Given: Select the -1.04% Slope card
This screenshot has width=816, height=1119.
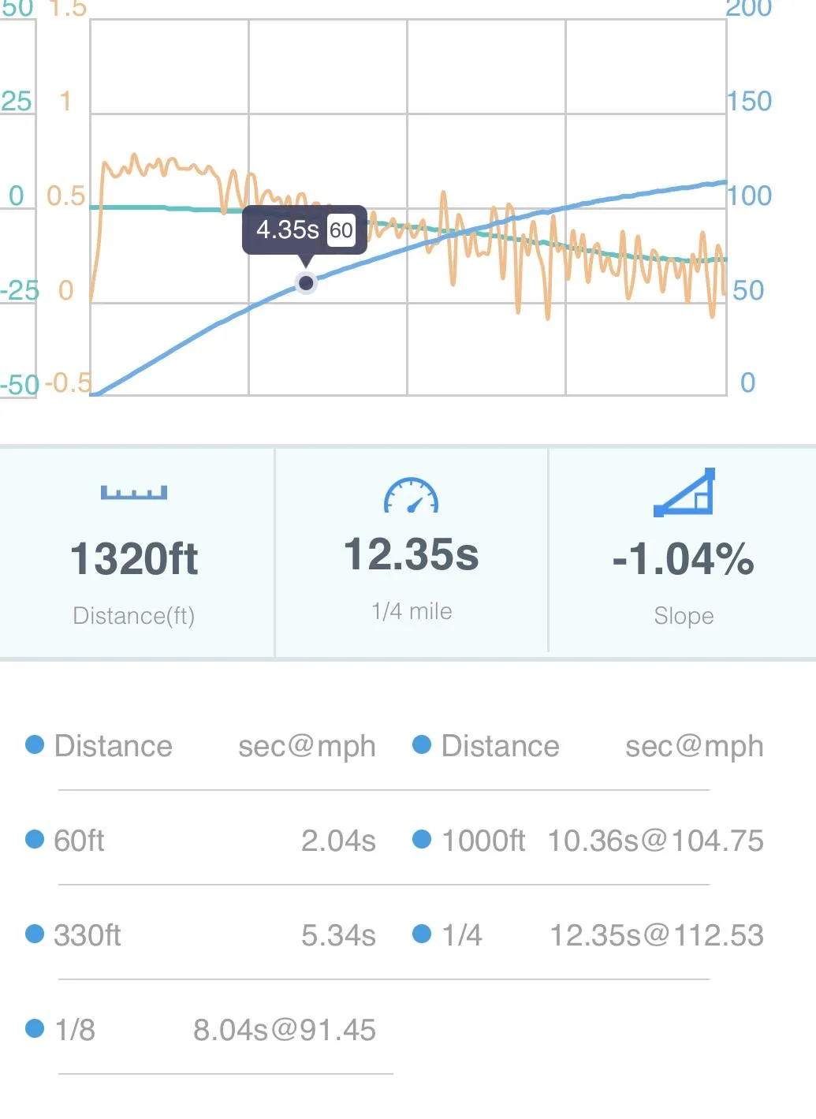Looking at the screenshot, I should coord(683,552).
